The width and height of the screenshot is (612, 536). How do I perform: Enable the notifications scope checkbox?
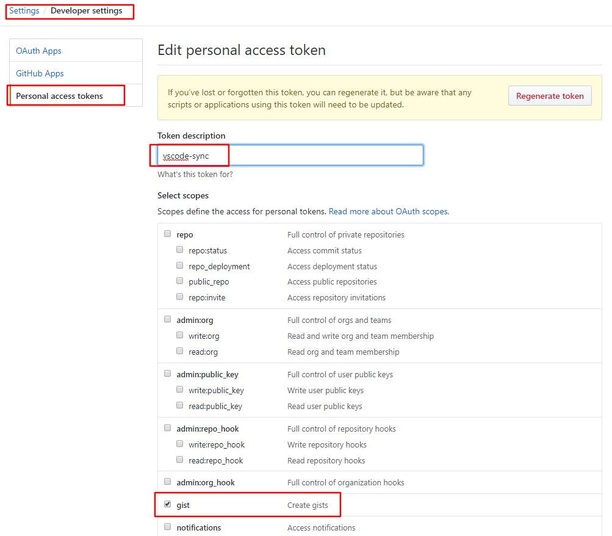coord(168,527)
